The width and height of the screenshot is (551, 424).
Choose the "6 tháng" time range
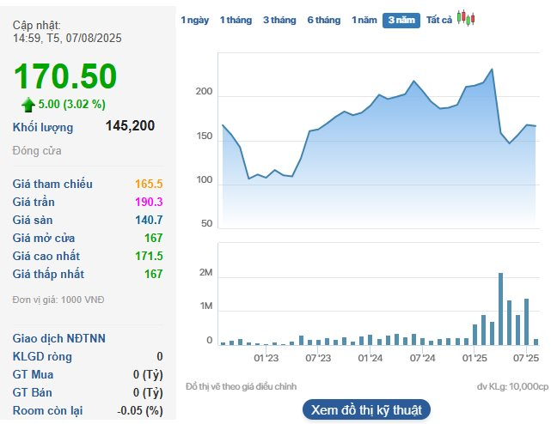[x=324, y=20]
